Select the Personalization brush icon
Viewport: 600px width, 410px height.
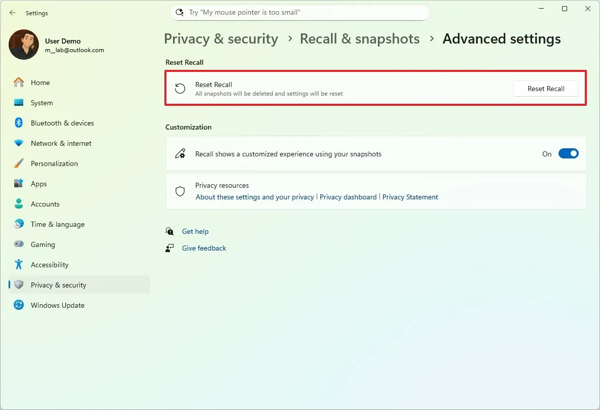(x=19, y=163)
